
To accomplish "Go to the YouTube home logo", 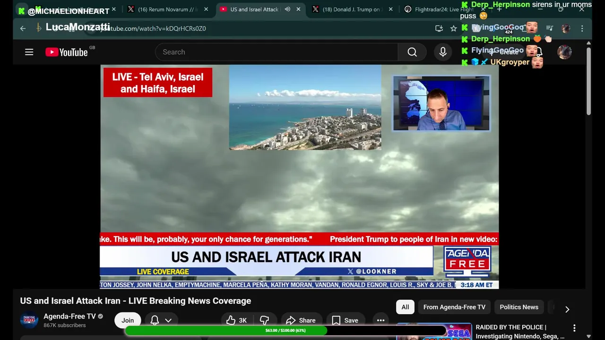I will (67, 52).
